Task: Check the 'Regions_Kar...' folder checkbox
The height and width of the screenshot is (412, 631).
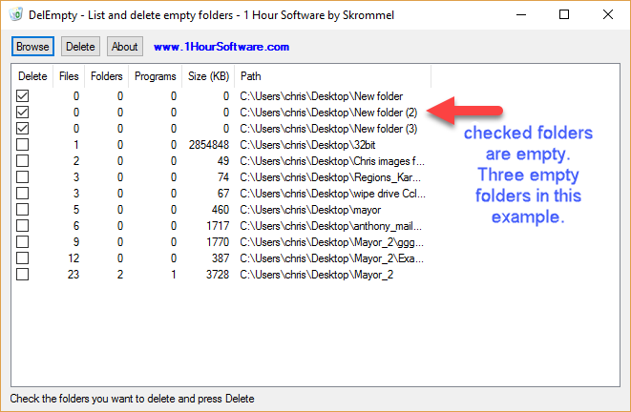Action: pyautogui.click(x=23, y=177)
